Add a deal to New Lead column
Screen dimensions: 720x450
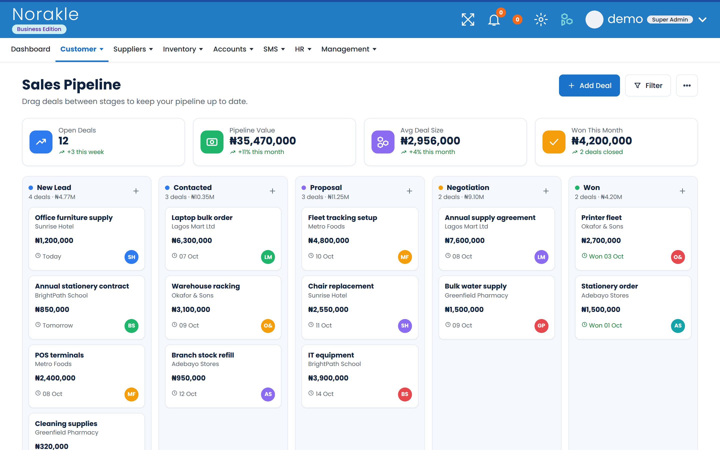pos(136,191)
